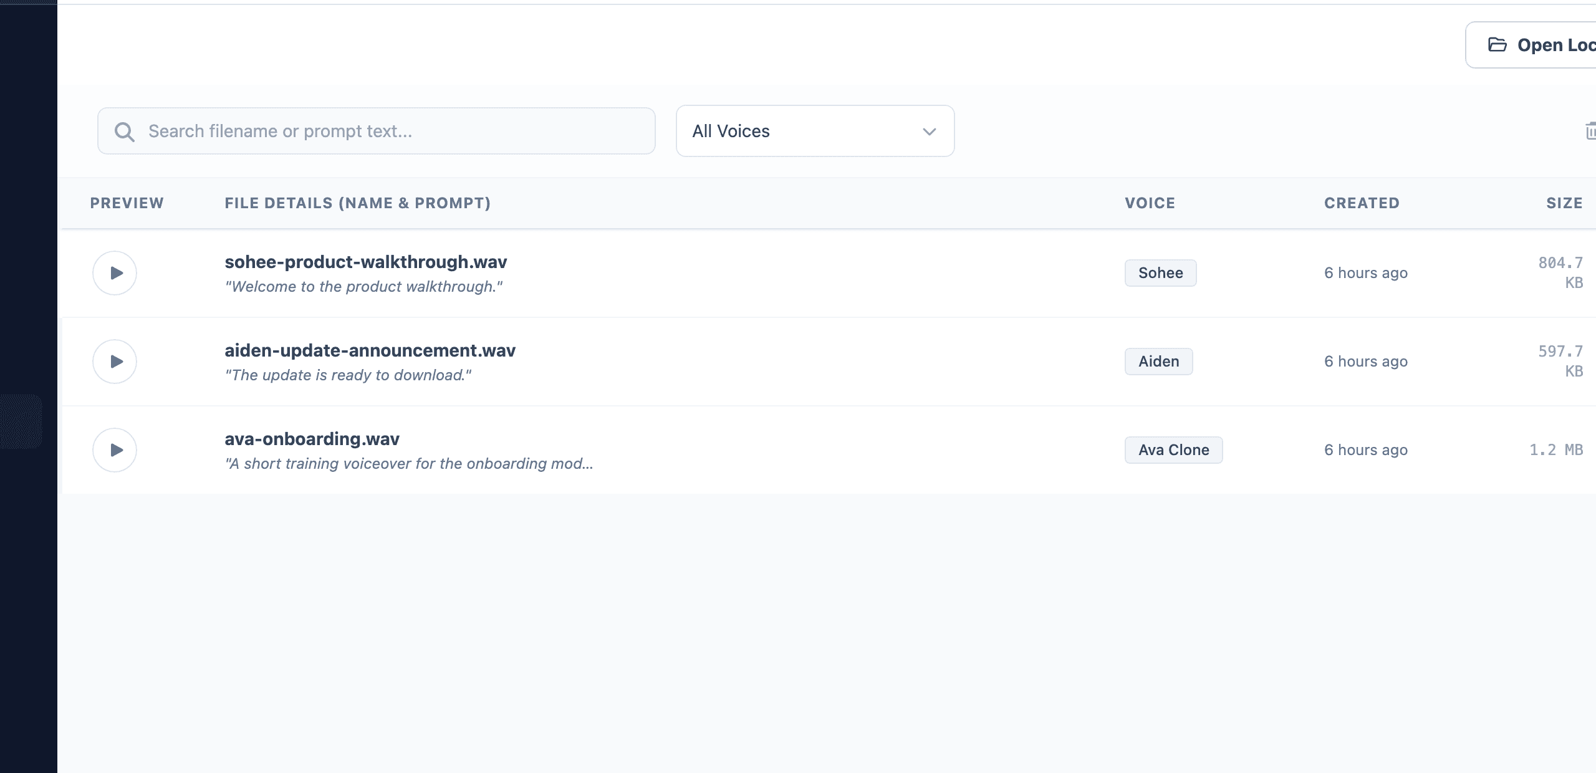Select the Aiden voice tag
This screenshot has height=773, width=1596.
tap(1158, 362)
